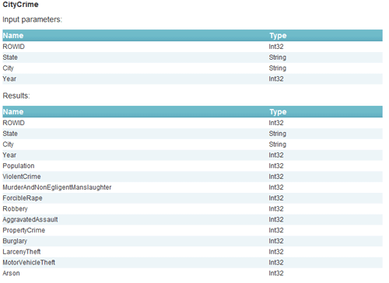Select Int32 type of AggravatedAssault row
Viewport: 389px width, 283px height.
pyautogui.click(x=276, y=219)
